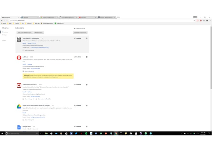Screen dimensions: 212x151
Task: Launch Twitter from the taskbar
Action: pos(76,133)
